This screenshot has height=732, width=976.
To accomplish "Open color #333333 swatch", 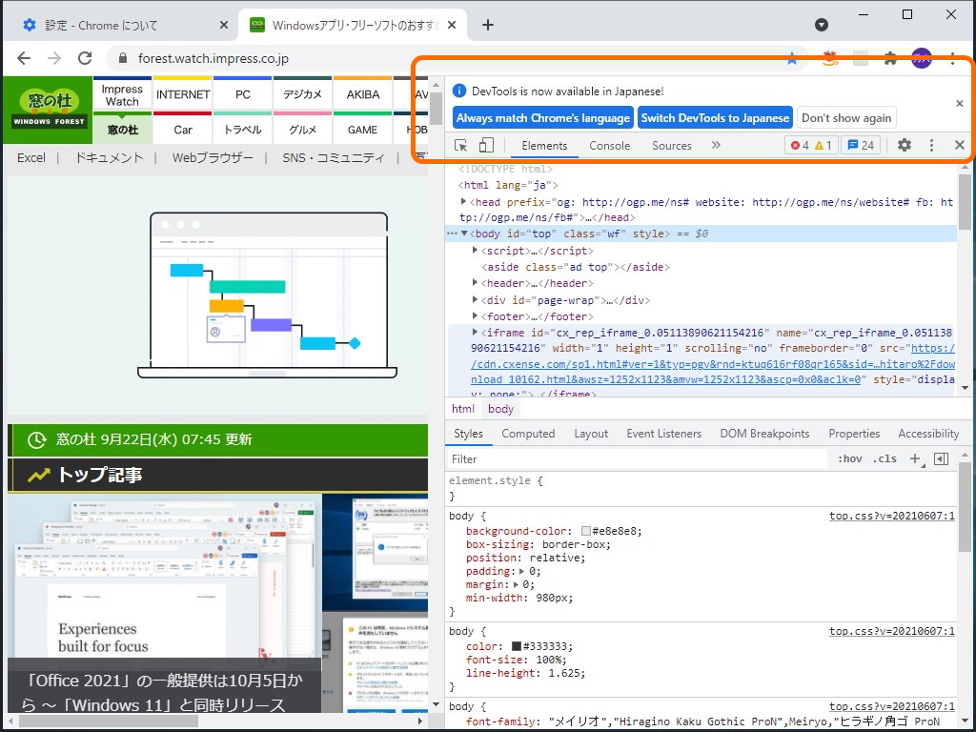I will coord(516,646).
